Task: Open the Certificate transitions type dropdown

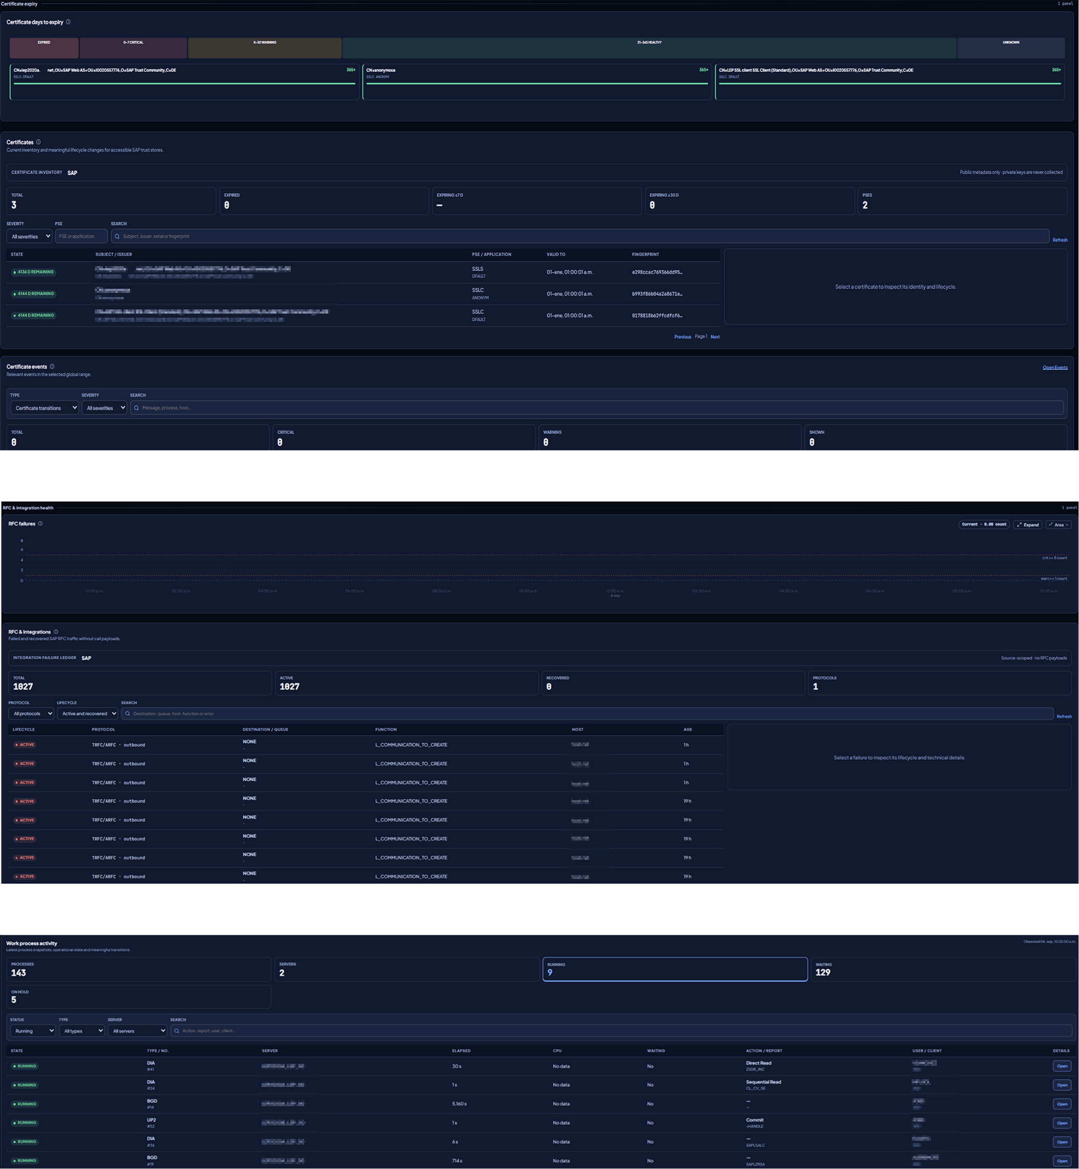Action: pos(44,408)
